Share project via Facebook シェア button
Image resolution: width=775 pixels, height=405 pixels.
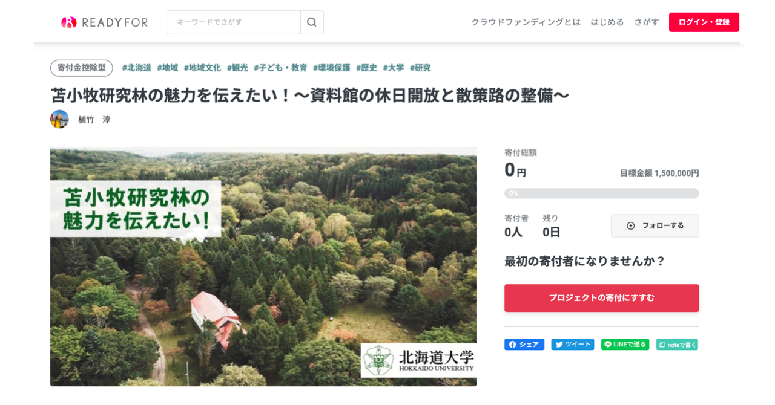(x=524, y=345)
